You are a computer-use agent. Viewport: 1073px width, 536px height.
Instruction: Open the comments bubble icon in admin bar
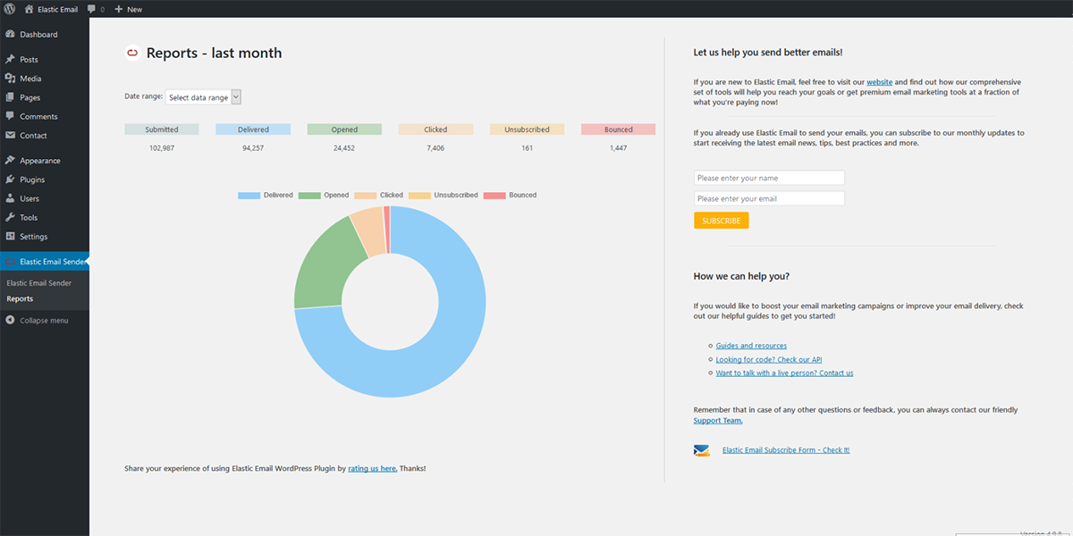click(x=91, y=9)
